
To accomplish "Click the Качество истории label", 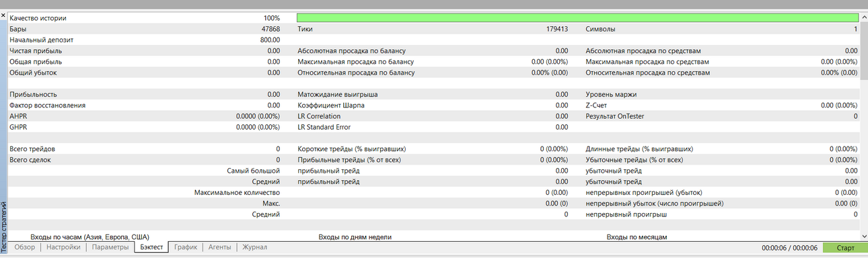I will tap(38, 18).
